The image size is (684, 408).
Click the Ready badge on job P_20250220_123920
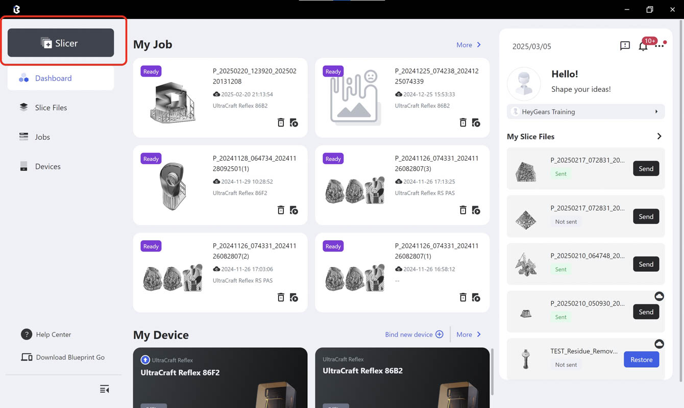click(151, 71)
